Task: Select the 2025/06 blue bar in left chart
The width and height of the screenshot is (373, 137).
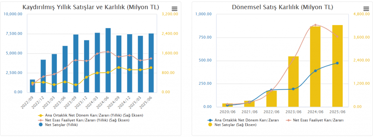Action: click(x=151, y=63)
